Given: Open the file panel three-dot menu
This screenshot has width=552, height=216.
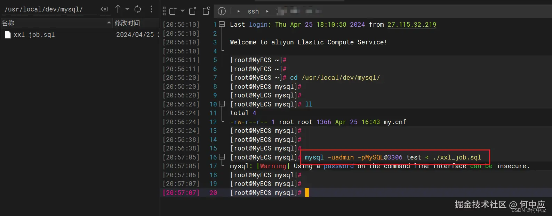Looking at the screenshot, I should click(151, 9).
